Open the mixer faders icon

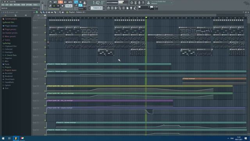click(x=123, y=8)
